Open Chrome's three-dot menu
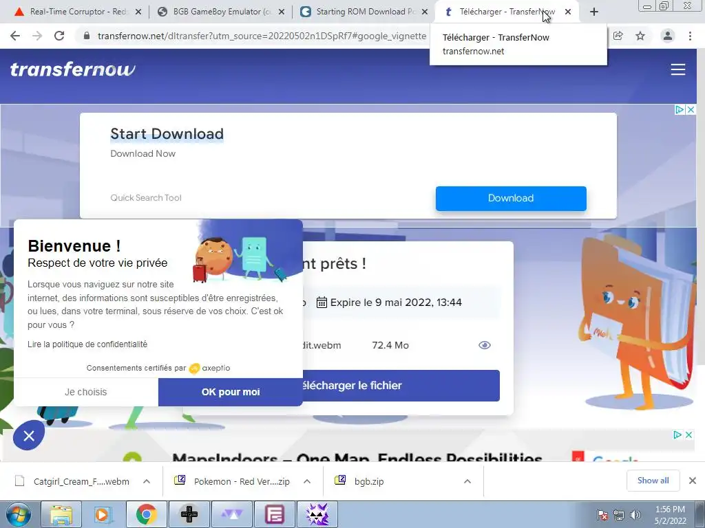Viewport: 705px width, 528px height. pos(690,36)
